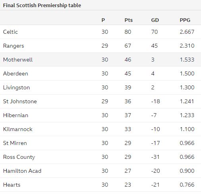Screen dimensions: 201x195
Task: Click the Hamilton Acad team name
Action: (22, 171)
